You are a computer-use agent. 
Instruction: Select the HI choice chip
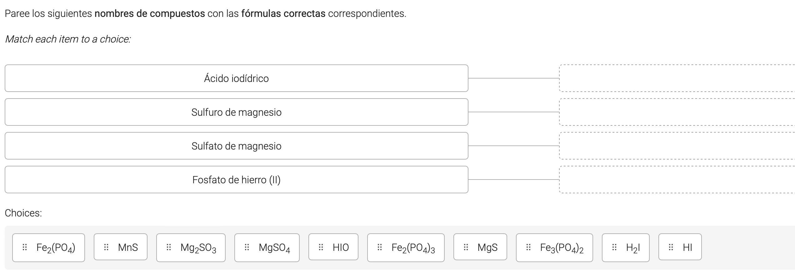[680, 247]
